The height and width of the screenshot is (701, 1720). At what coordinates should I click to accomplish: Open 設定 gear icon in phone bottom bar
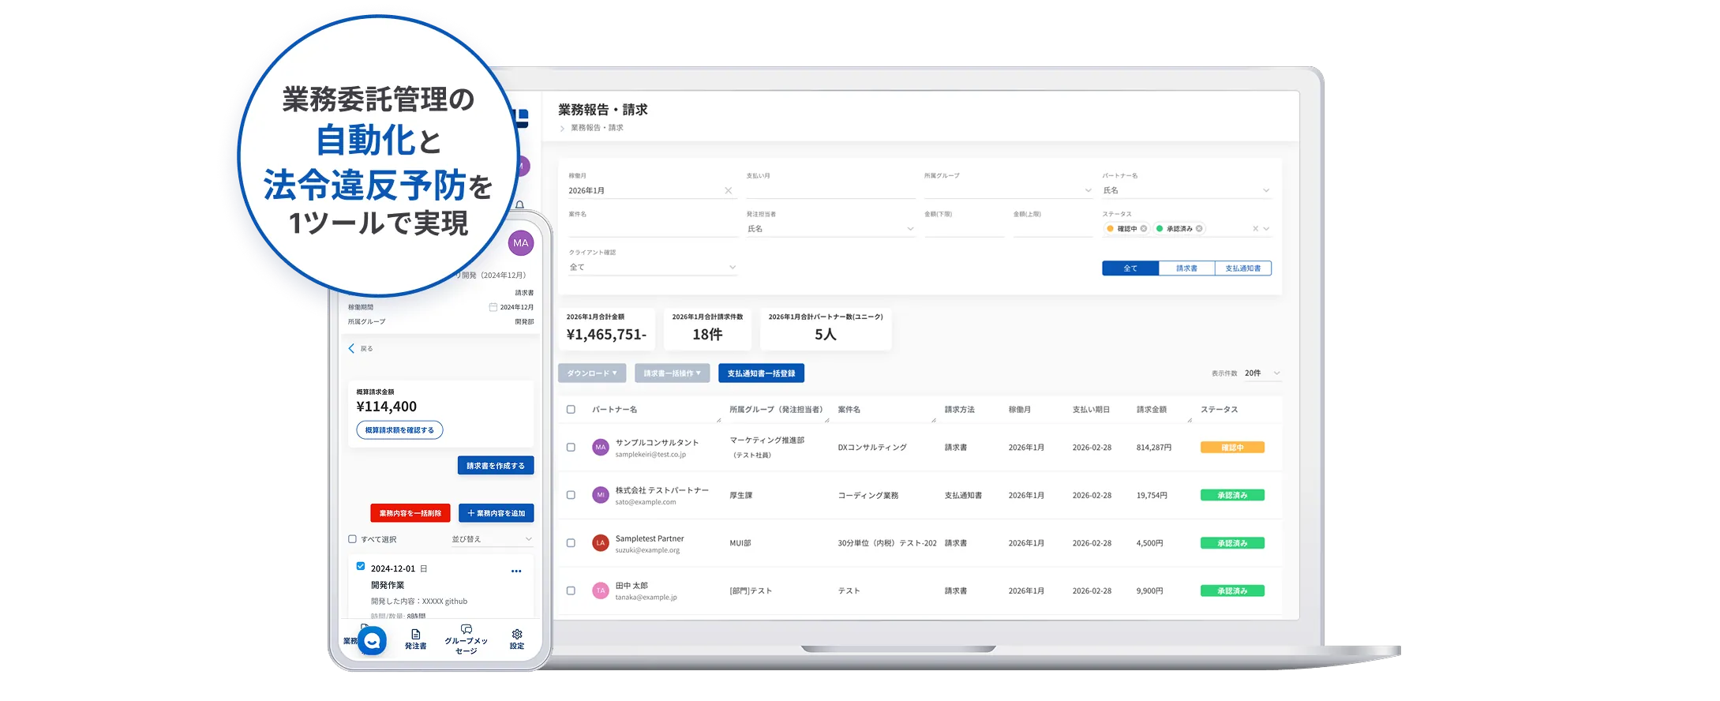point(516,635)
